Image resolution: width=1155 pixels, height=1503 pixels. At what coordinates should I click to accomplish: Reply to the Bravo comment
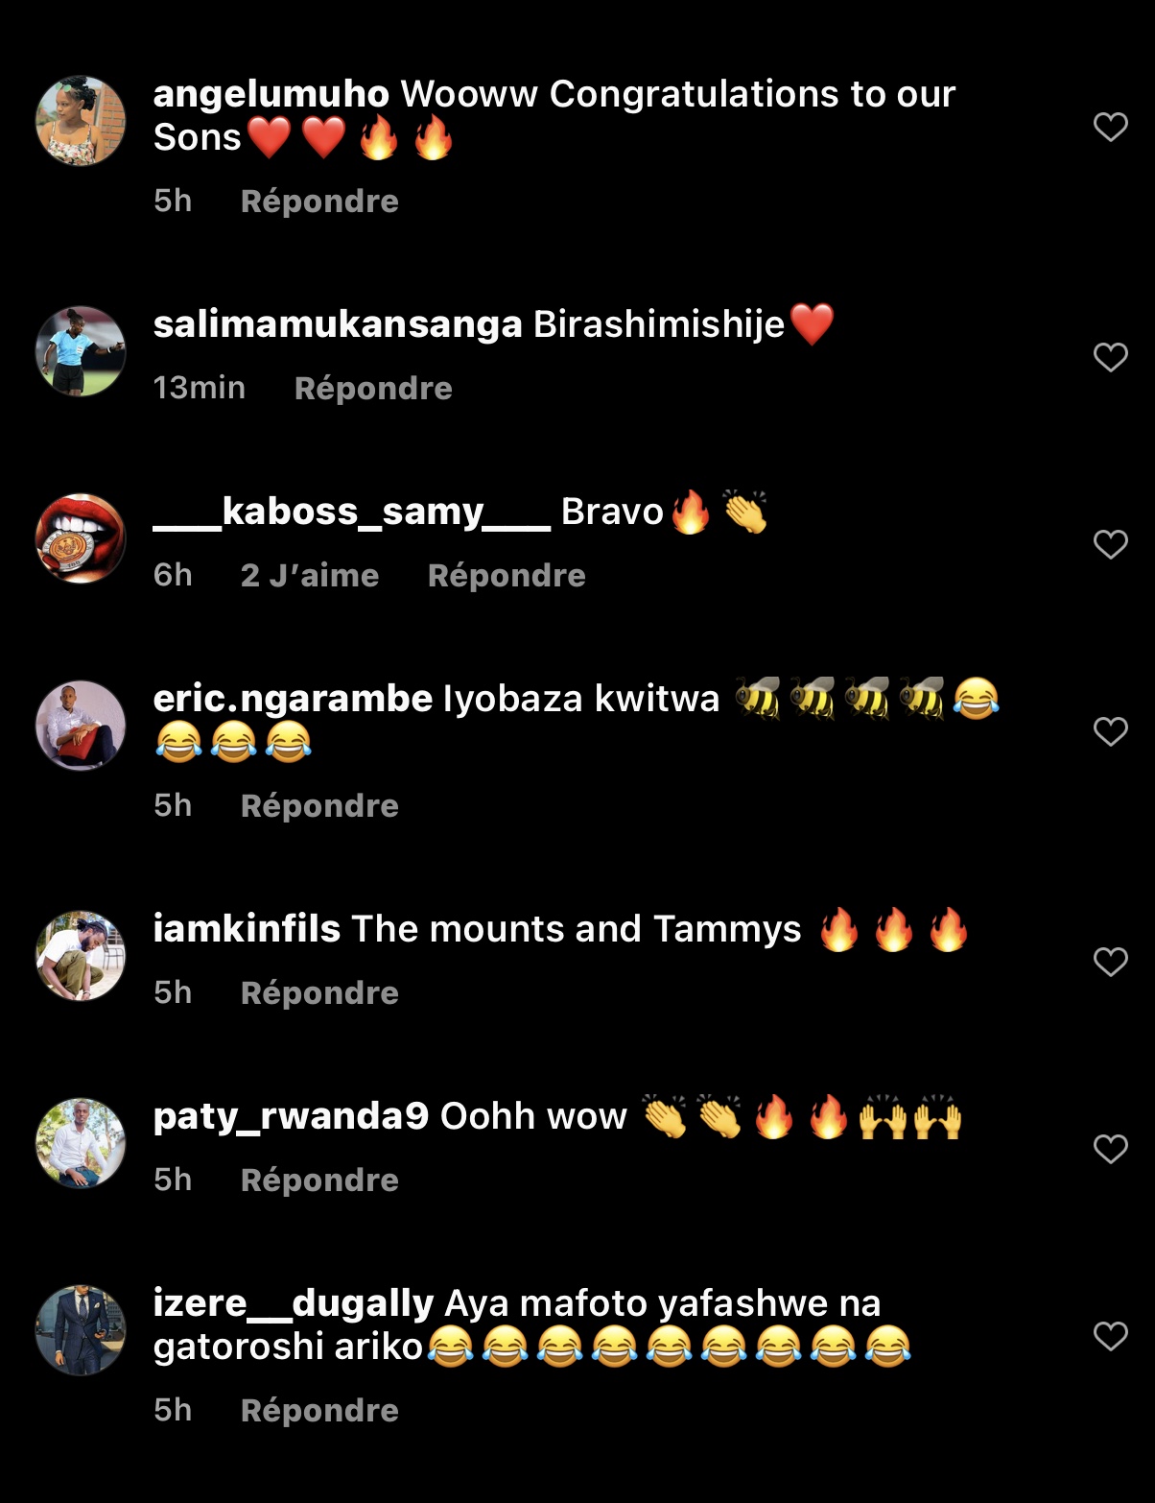point(507,576)
